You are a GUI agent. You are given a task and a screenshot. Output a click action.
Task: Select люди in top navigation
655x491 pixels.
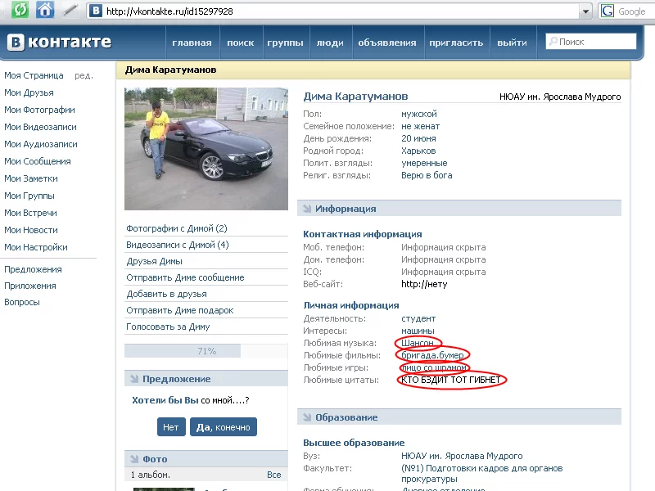(330, 43)
